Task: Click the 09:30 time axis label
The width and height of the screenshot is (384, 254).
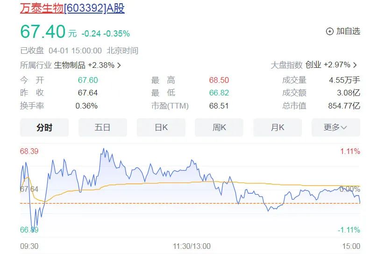Action: pos(29,246)
